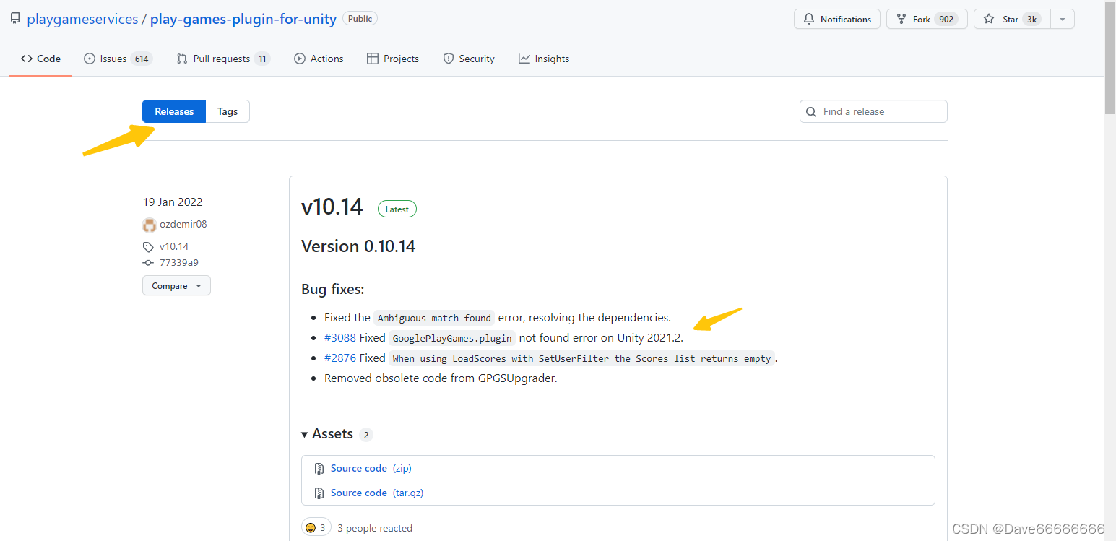
Task: Click the Notifications bell button
Action: point(837,20)
